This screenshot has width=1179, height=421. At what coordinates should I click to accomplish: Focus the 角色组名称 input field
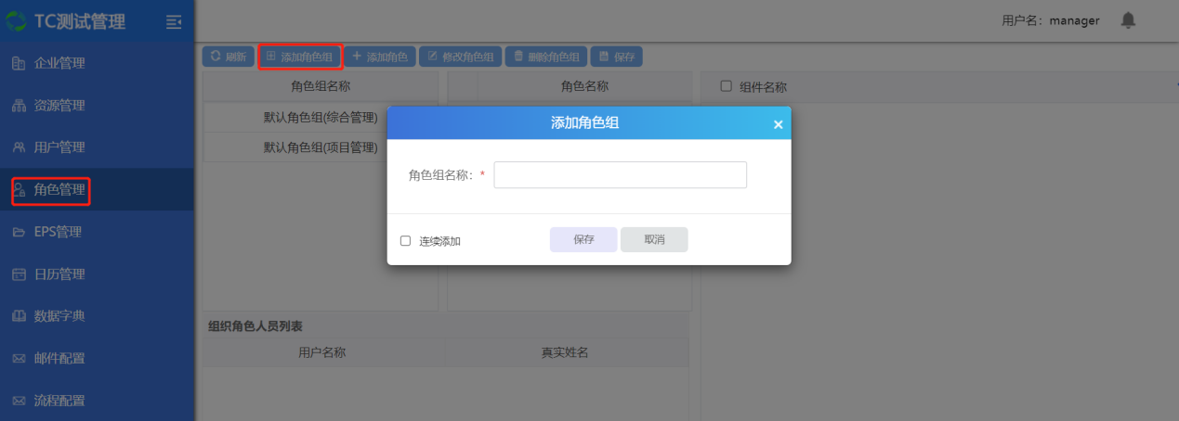pyautogui.click(x=621, y=174)
